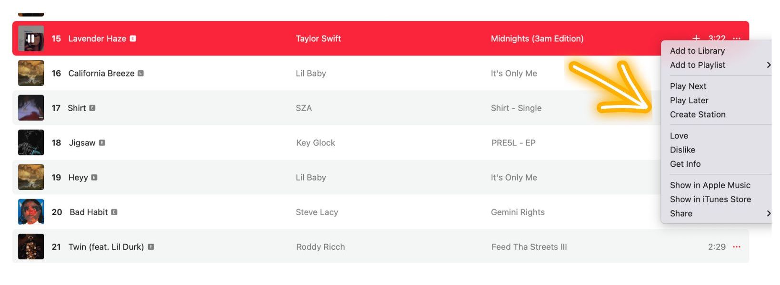This screenshot has height=285, width=780.
Task: Select Dislike in the context menu
Action: tap(682, 150)
